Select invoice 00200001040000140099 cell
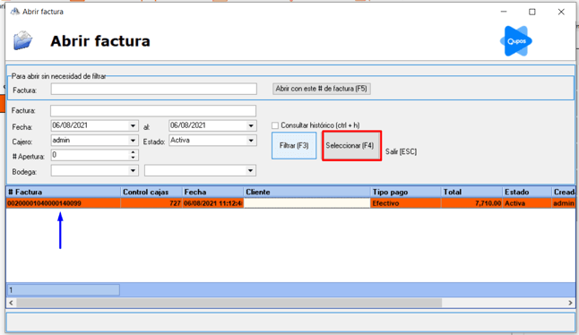Image resolution: width=579 pixels, height=335 pixels. tap(63, 203)
